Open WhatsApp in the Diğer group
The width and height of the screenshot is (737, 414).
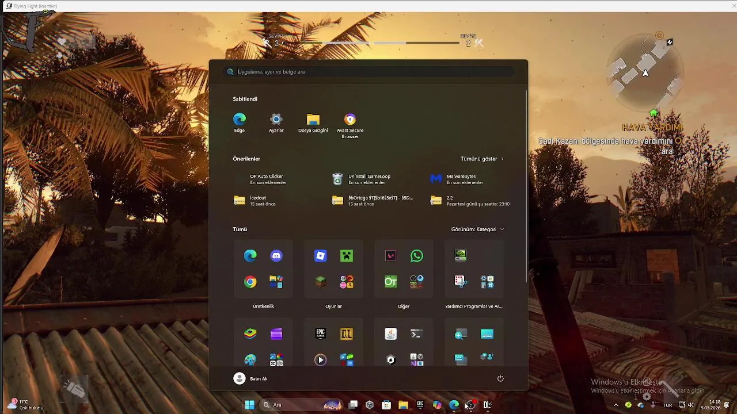tap(417, 256)
